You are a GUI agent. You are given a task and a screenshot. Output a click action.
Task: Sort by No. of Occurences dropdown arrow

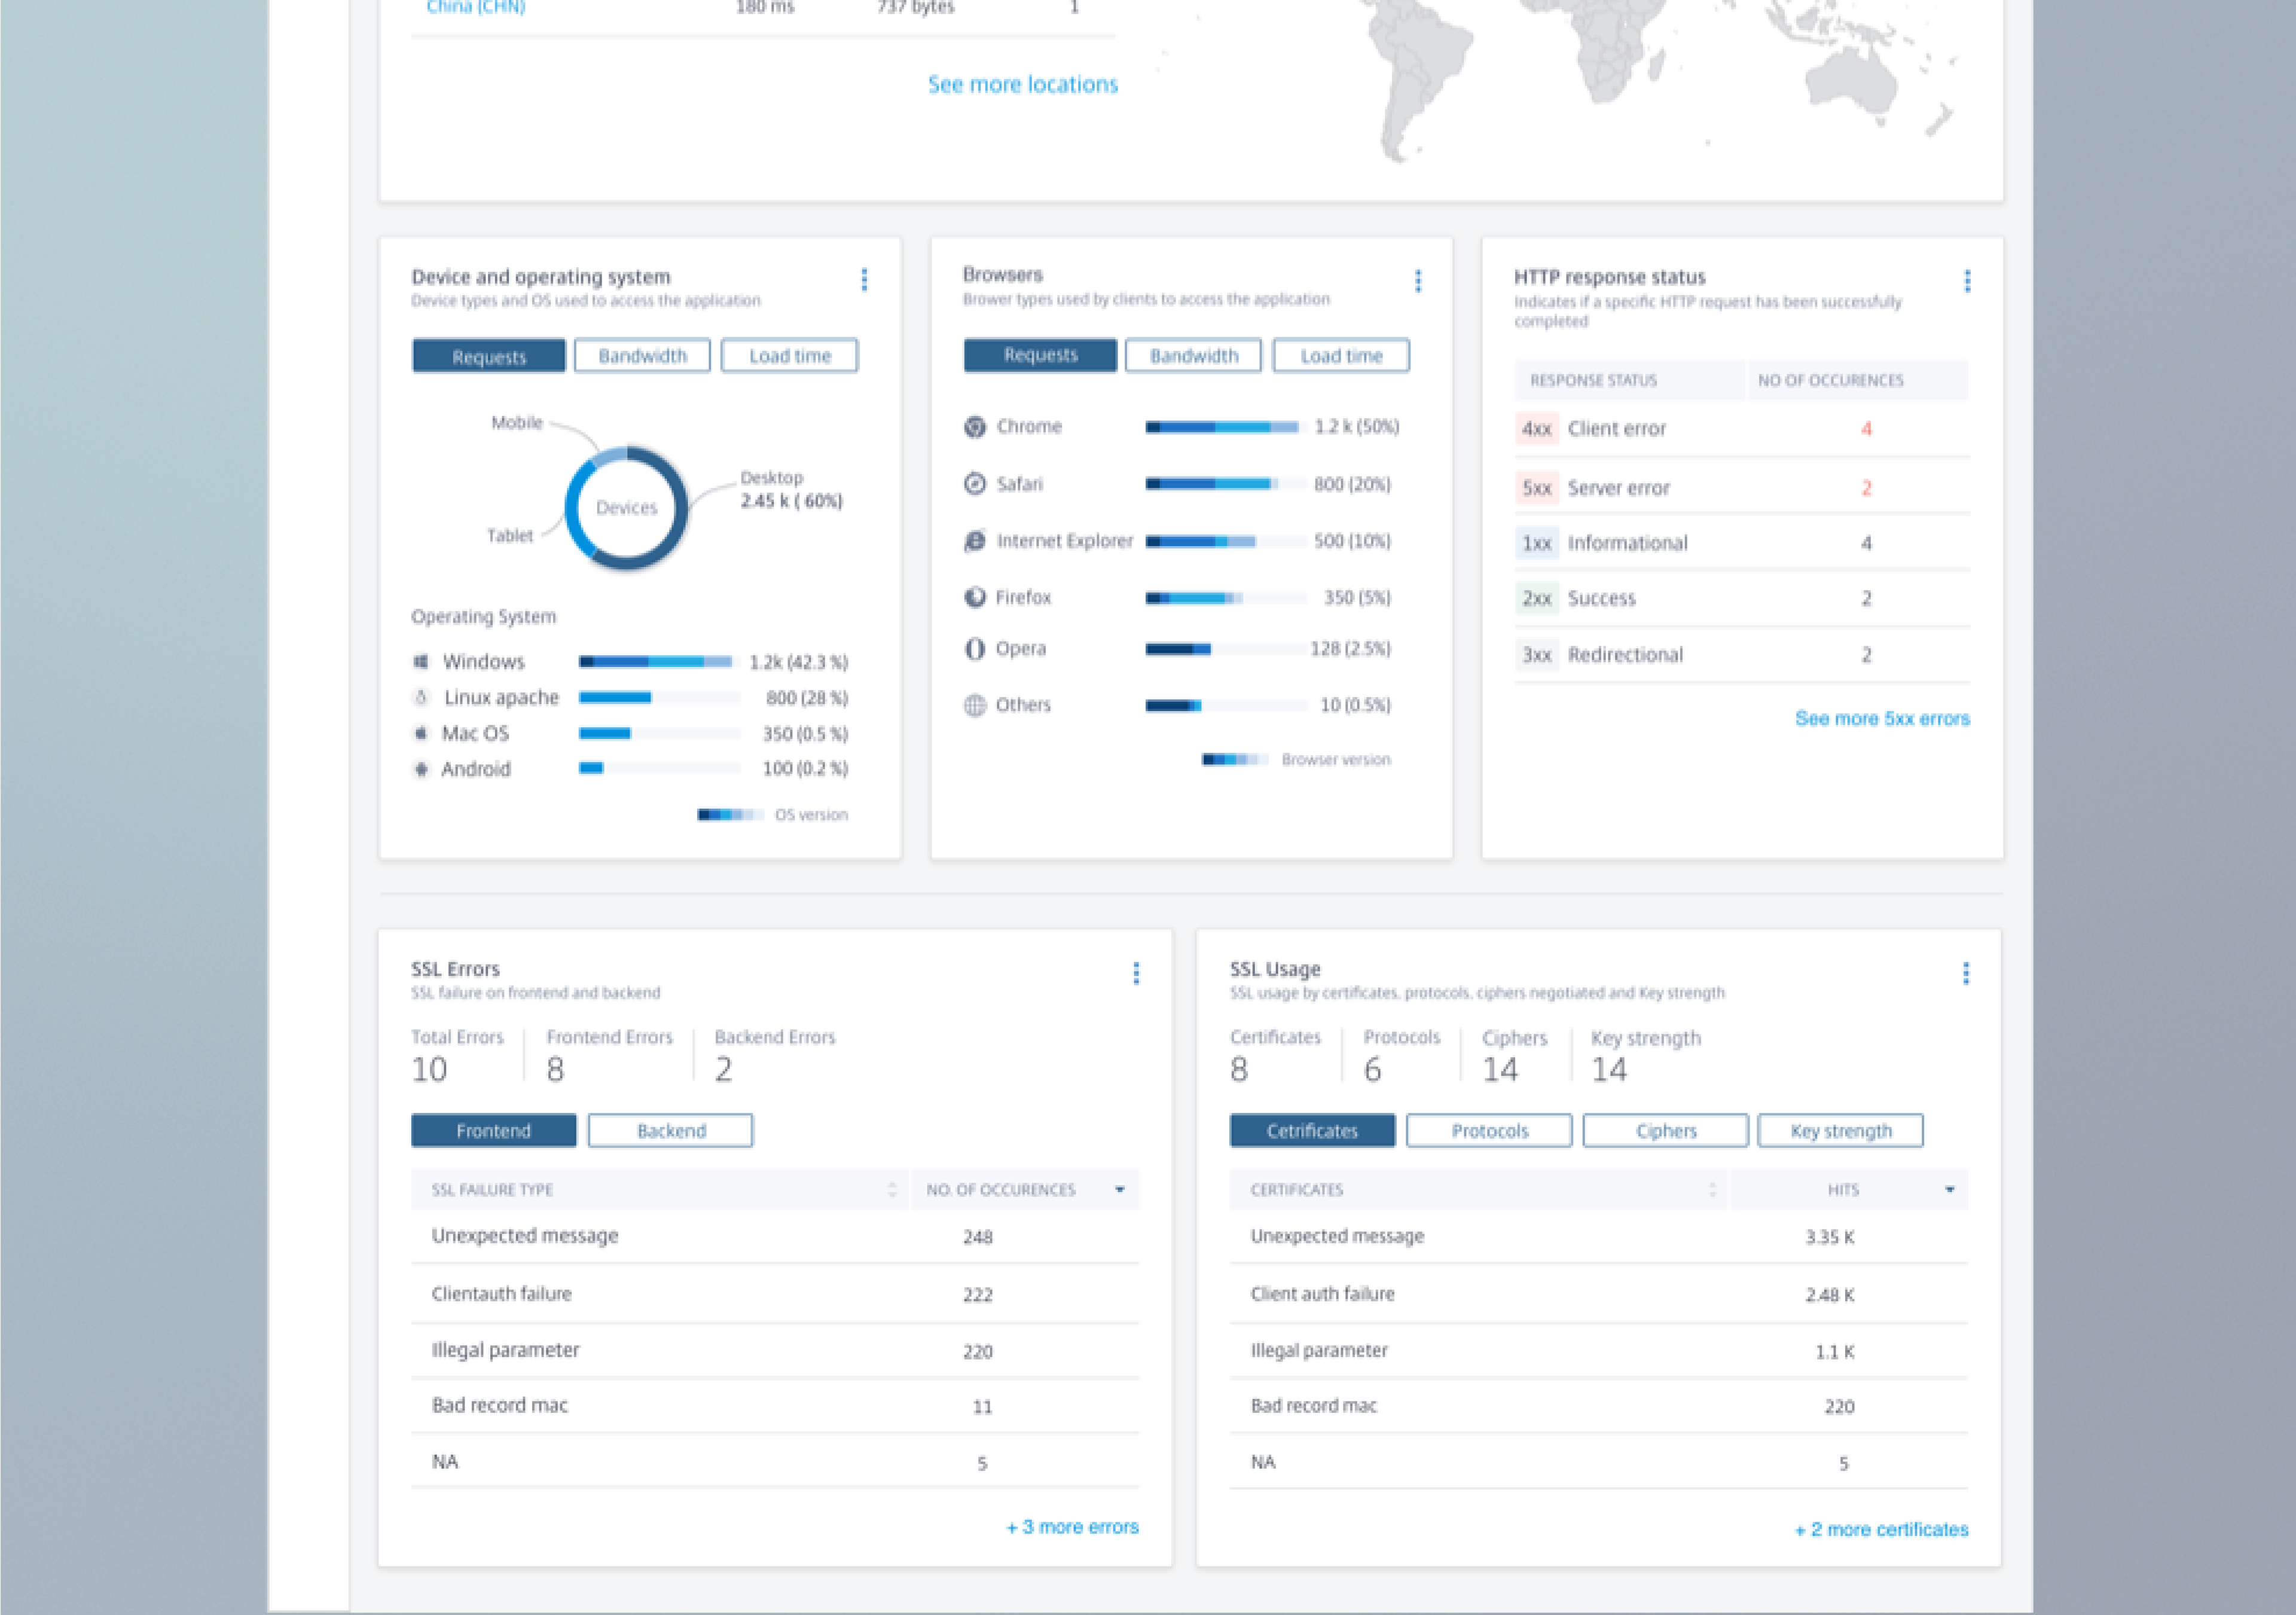tap(1119, 1190)
